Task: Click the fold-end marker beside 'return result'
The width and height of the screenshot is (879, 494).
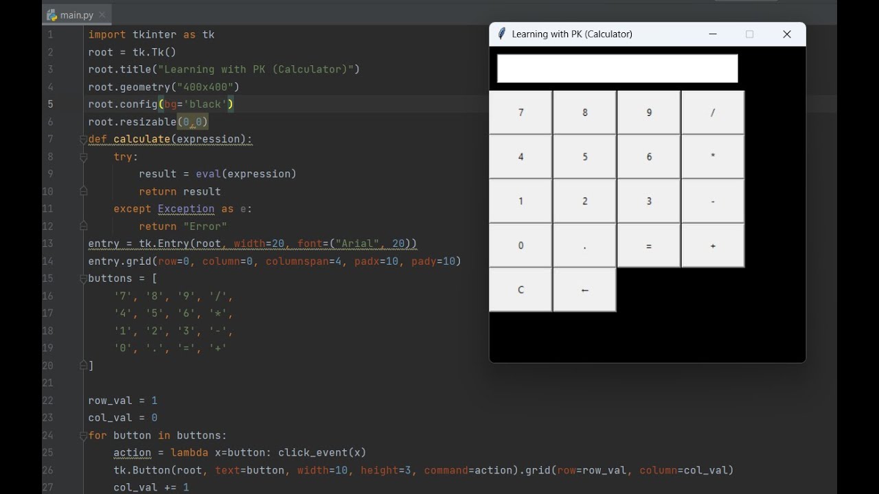Action: pyautogui.click(x=83, y=191)
